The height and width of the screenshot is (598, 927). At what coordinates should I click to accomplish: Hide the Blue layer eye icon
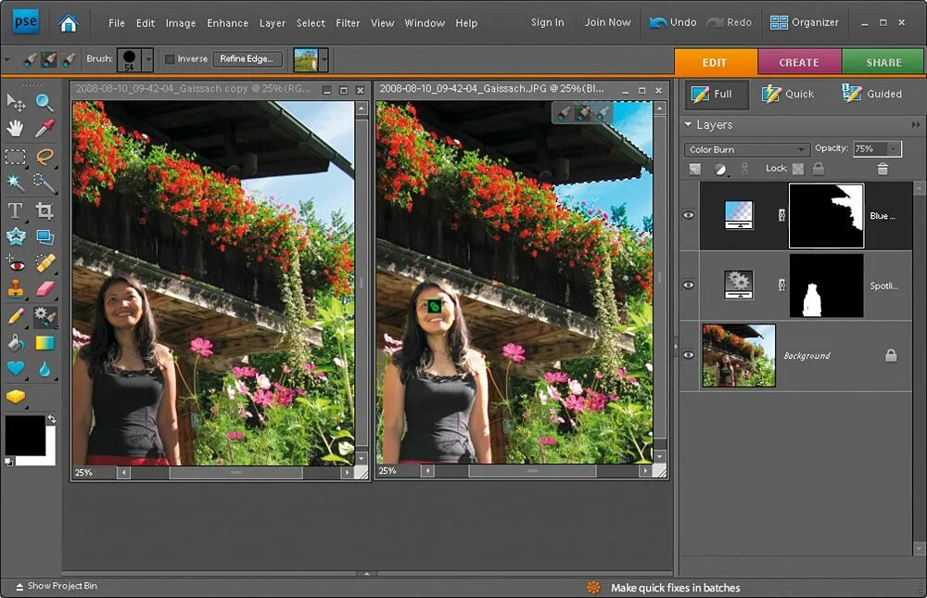tap(688, 215)
